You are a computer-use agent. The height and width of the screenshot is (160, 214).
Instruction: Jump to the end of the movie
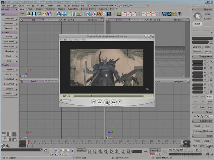tap(120, 102)
